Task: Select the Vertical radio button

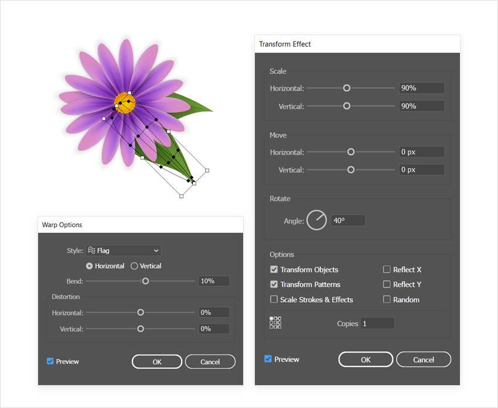Action: click(134, 266)
